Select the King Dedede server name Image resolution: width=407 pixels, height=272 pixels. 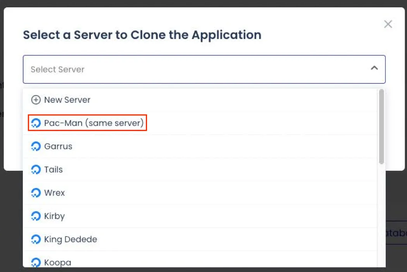coord(71,239)
